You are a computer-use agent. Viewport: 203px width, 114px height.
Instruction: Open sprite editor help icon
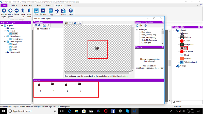(x=80, y=23)
